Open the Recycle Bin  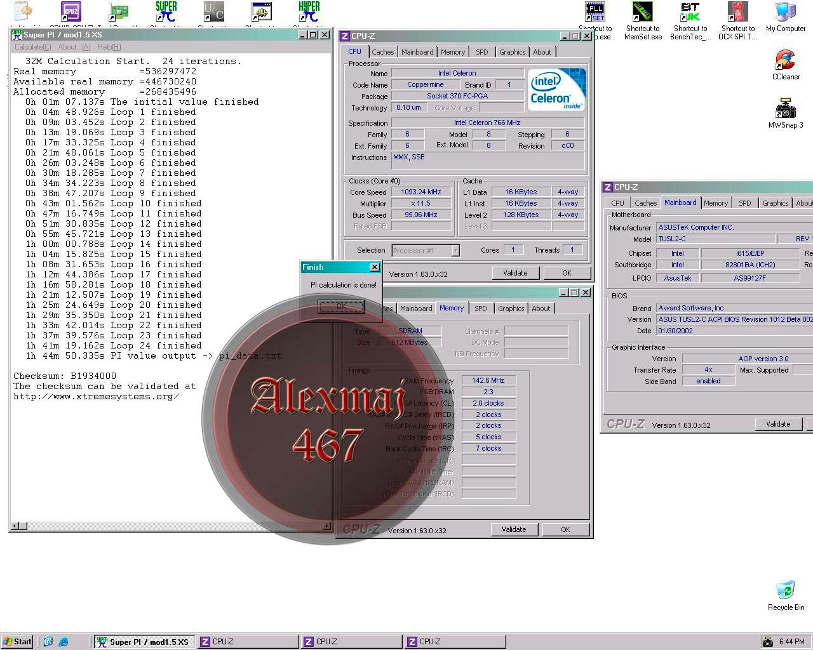coord(786,595)
